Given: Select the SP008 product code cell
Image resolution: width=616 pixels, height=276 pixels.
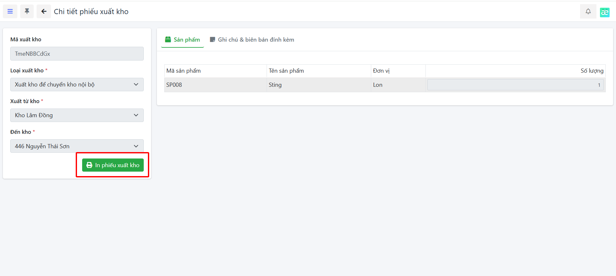Looking at the screenshot, I should pyautogui.click(x=174, y=85).
